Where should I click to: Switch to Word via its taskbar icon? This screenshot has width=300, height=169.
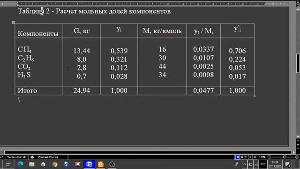(89, 164)
